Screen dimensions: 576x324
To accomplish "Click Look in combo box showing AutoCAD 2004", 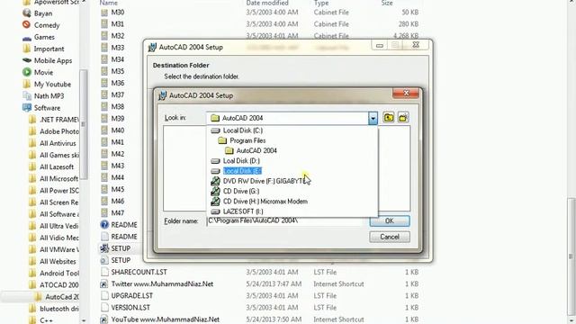I will point(292,118).
